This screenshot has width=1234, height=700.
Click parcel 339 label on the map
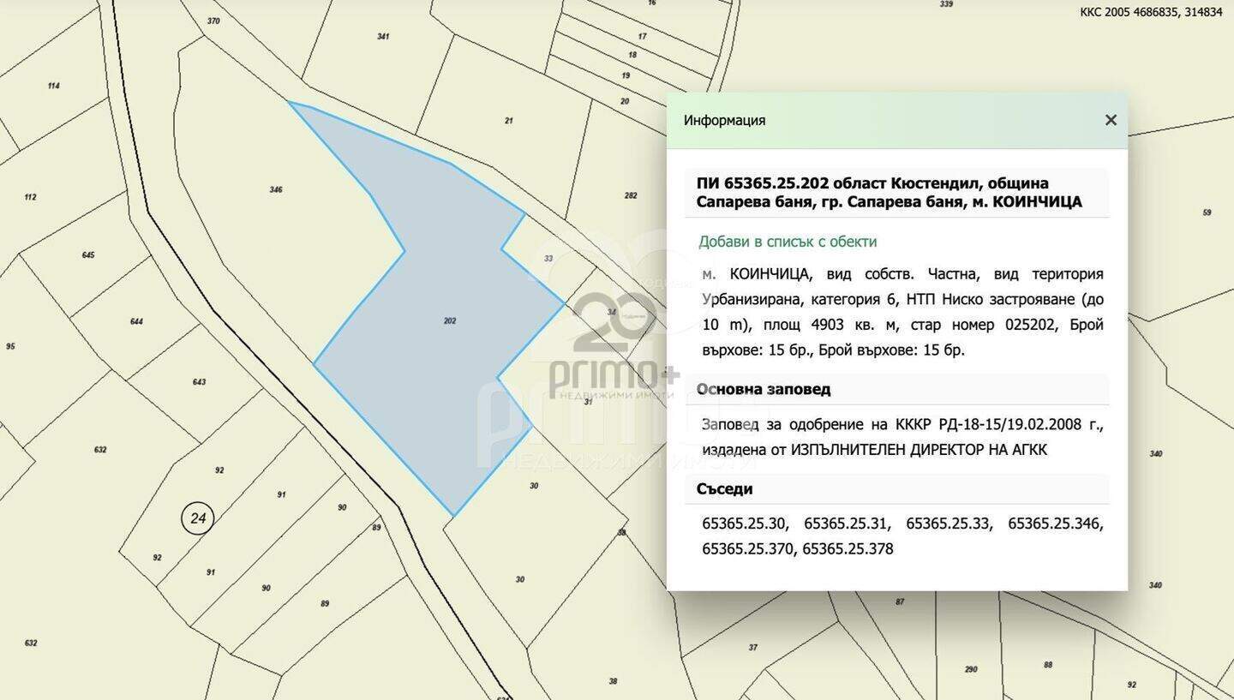coord(946,4)
